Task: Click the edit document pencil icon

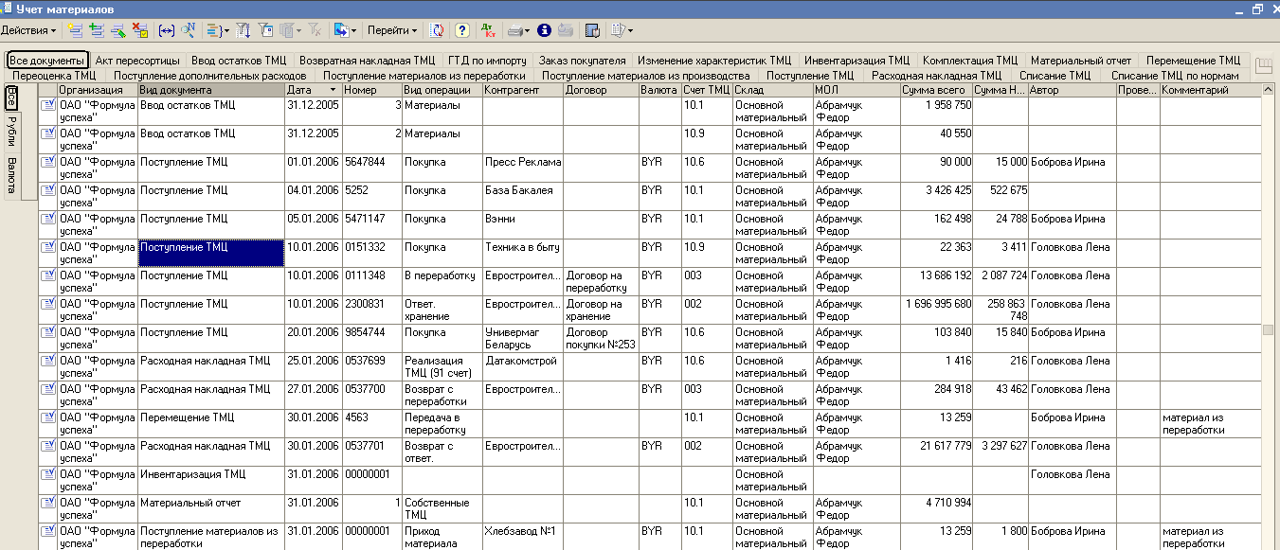Action: click(117, 30)
